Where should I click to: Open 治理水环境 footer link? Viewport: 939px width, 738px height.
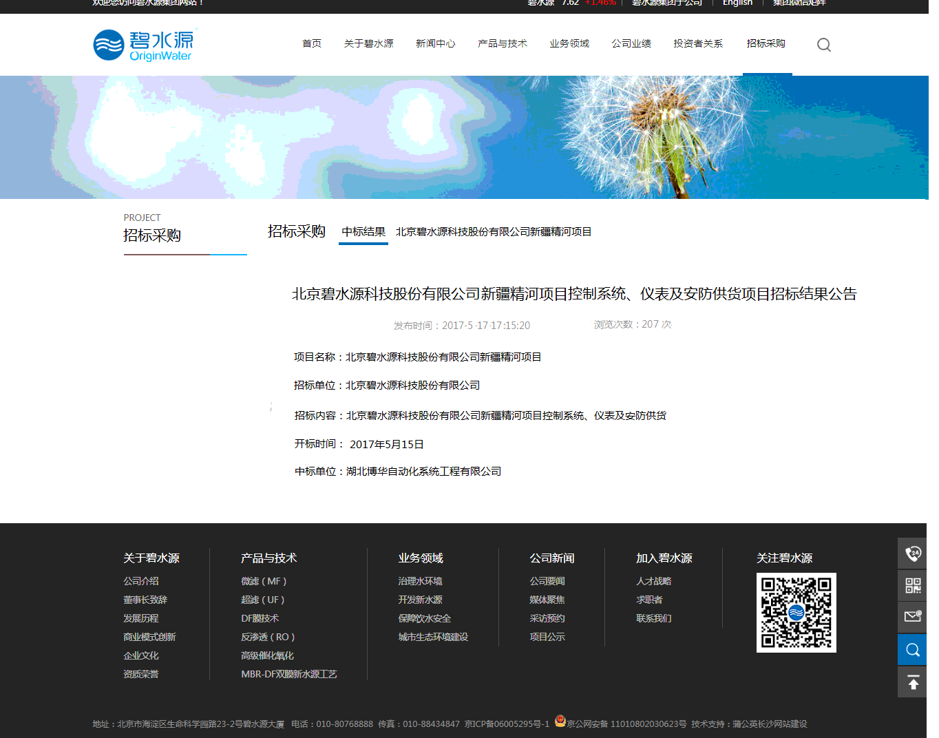pyautogui.click(x=420, y=581)
